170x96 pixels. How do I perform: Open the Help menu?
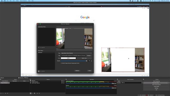click(32, 1)
